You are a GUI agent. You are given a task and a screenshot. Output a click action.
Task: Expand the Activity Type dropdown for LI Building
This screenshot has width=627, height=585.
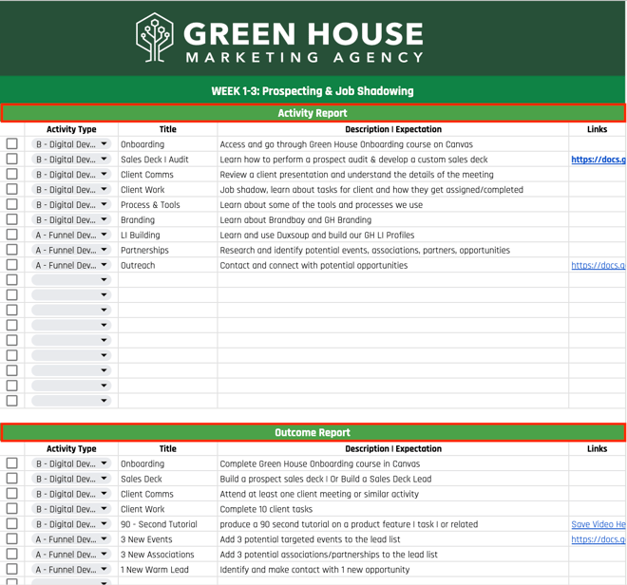coord(104,236)
